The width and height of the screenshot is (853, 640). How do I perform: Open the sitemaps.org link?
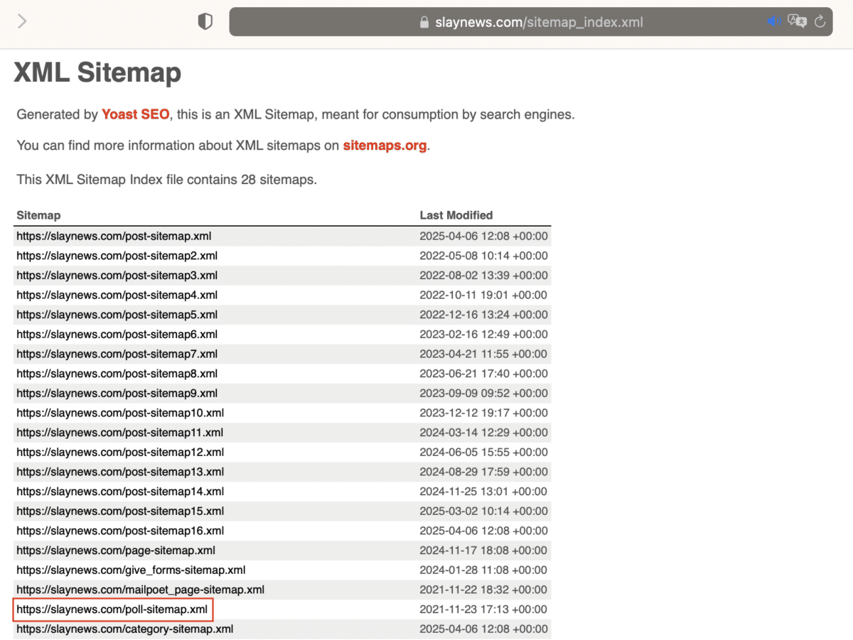[x=385, y=146]
